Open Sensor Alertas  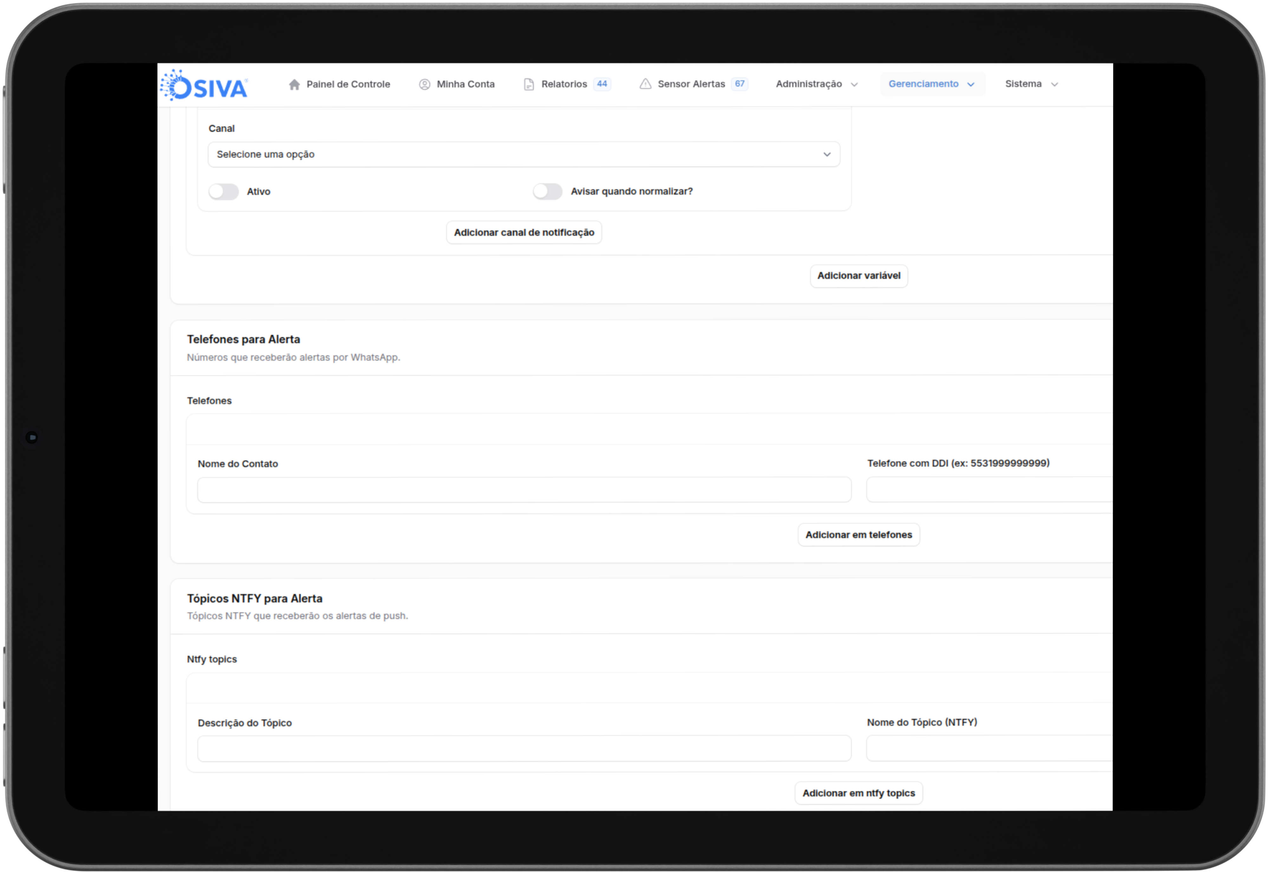693,84
